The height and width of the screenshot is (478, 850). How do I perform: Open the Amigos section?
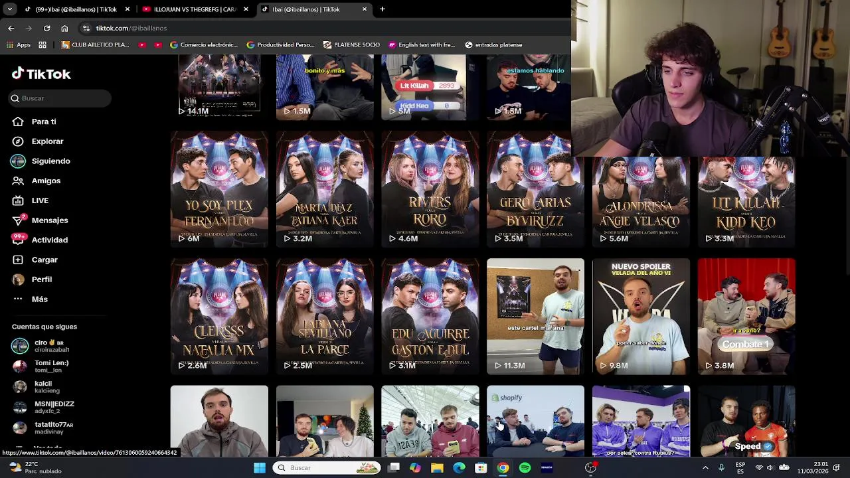(46, 181)
